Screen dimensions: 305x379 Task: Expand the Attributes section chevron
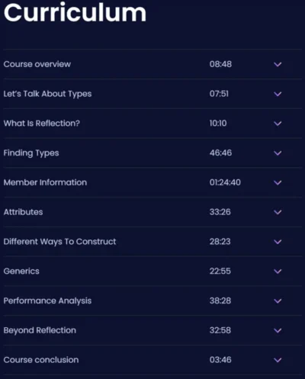[x=278, y=212]
